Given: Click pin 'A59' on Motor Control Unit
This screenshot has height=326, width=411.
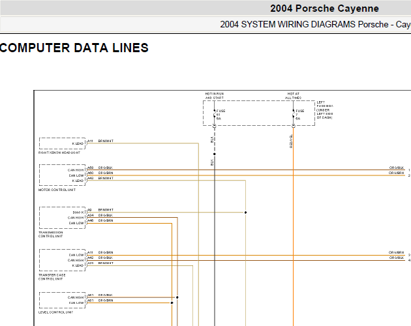Looking at the screenshot, I should coord(91,168).
